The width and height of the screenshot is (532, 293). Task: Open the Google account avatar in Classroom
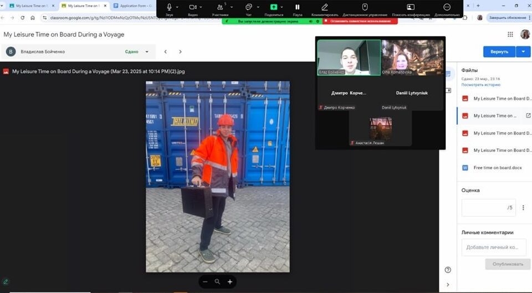525,34
